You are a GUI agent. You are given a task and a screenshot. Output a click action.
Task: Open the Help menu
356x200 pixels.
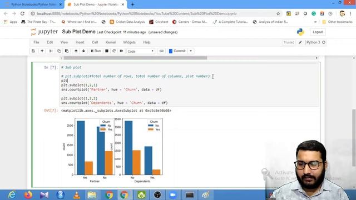click(147, 42)
